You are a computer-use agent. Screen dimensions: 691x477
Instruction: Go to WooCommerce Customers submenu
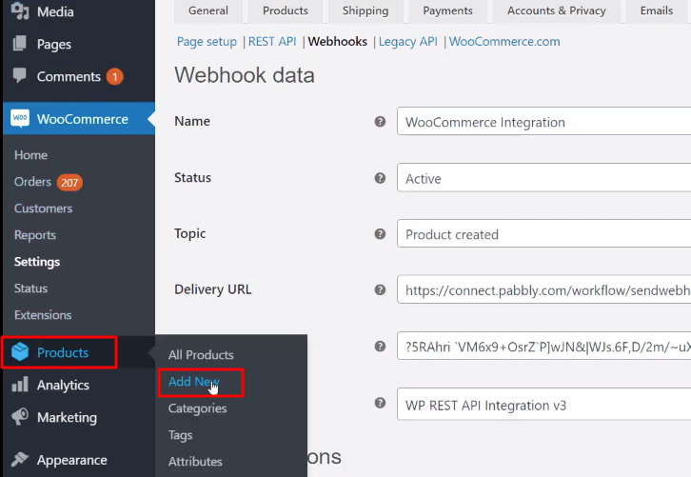[x=43, y=209]
